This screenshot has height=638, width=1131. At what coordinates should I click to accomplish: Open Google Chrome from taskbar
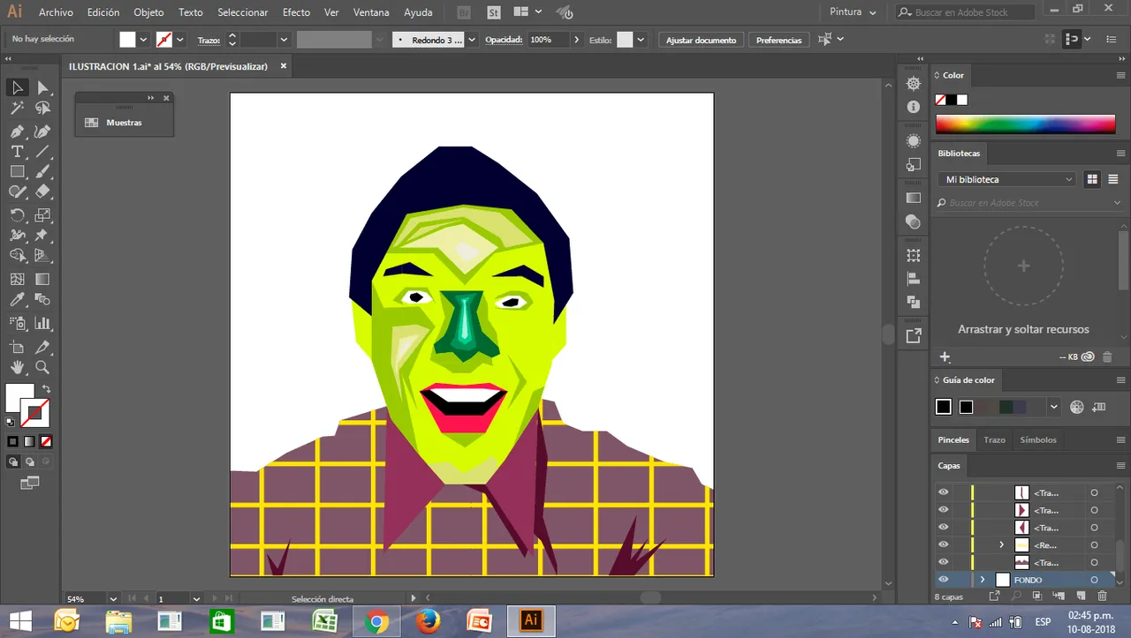(376, 621)
